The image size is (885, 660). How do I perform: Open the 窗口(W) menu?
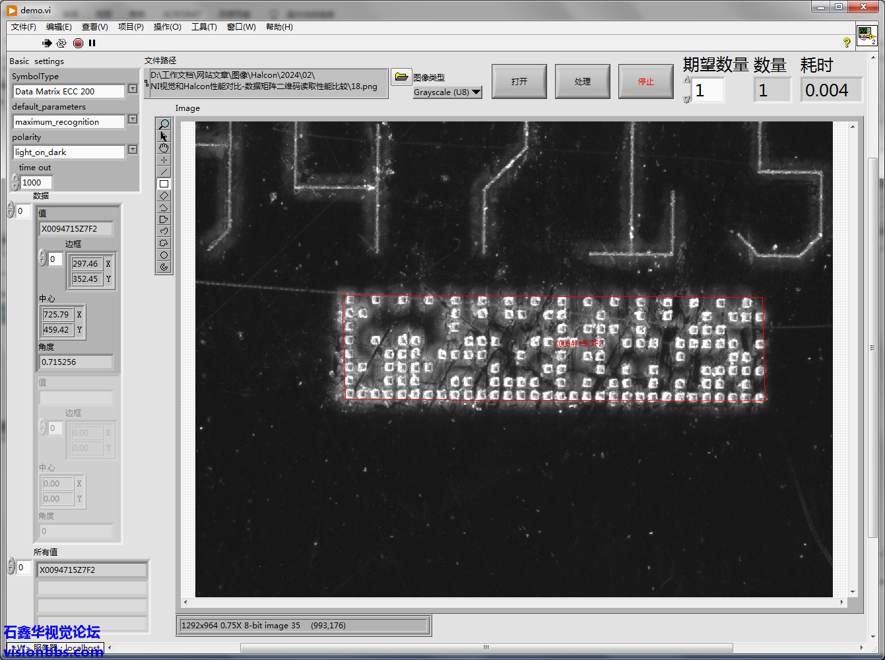pos(241,27)
